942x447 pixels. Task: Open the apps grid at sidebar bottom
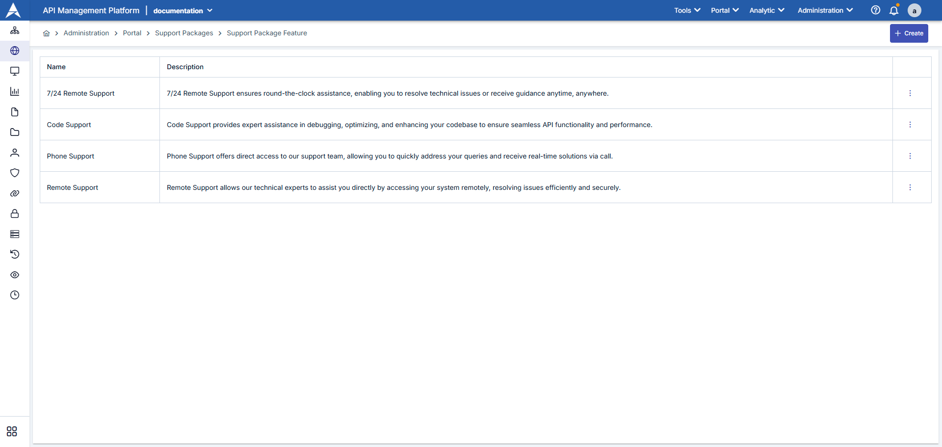click(x=11, y=431)
